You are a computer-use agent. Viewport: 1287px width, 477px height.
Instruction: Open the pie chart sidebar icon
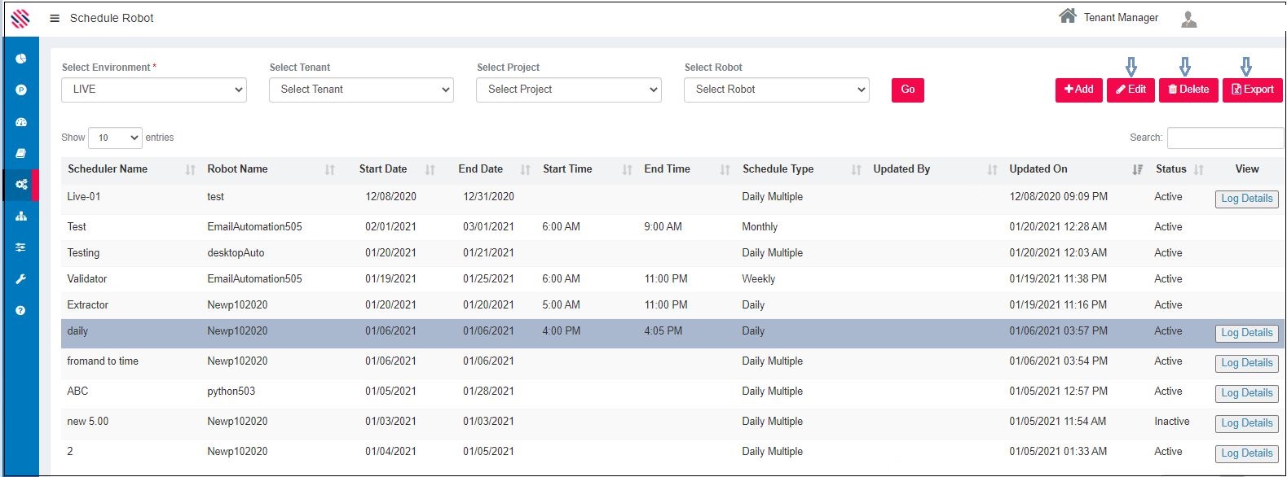pos(21,59)
